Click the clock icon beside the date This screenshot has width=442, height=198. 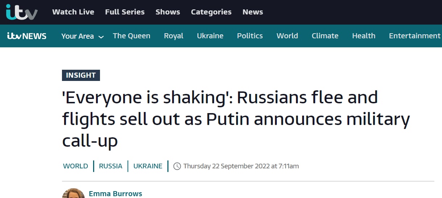[x=177, y=166]
